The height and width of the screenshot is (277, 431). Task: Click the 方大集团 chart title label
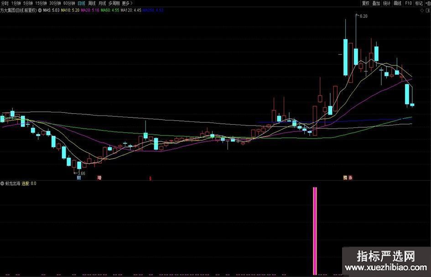coord(18,10)
